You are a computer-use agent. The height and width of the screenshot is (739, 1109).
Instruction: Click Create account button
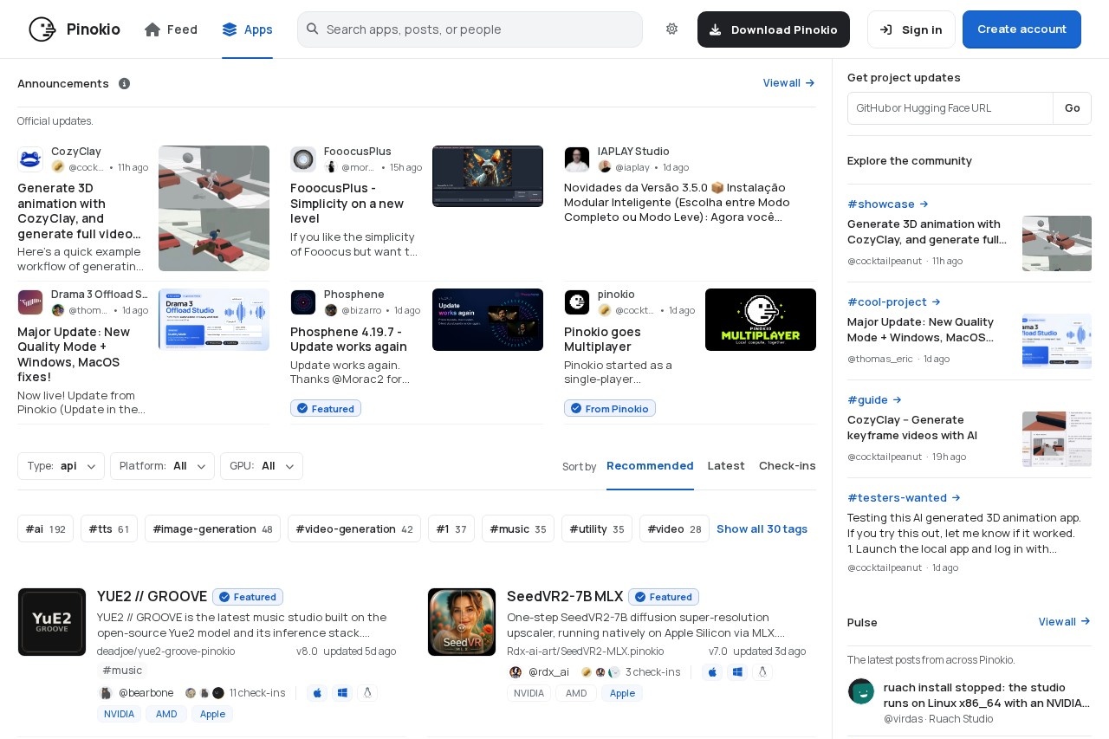click(x=1021, y=29)
